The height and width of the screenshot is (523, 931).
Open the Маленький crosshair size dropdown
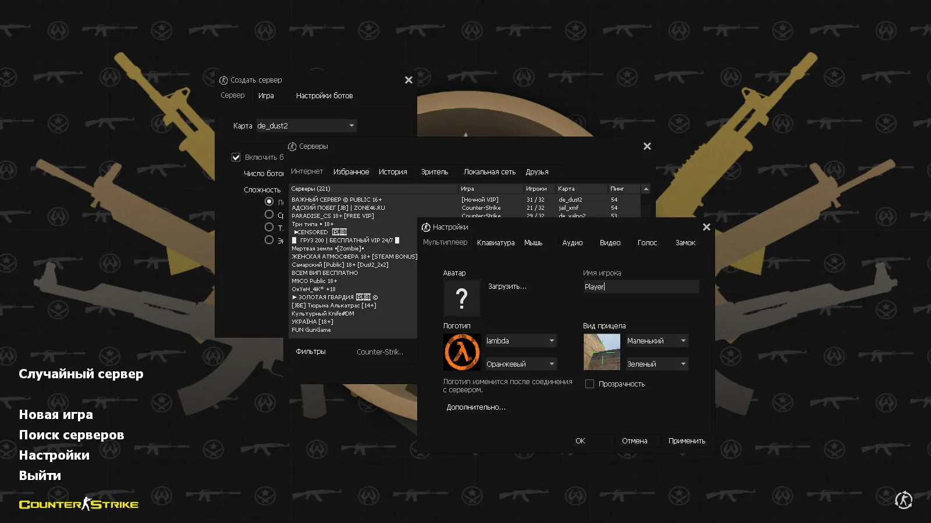(657, 341)
